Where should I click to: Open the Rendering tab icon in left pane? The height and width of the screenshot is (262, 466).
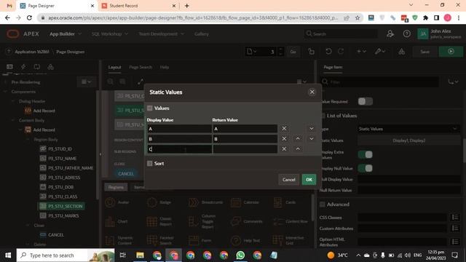[9, 66]
